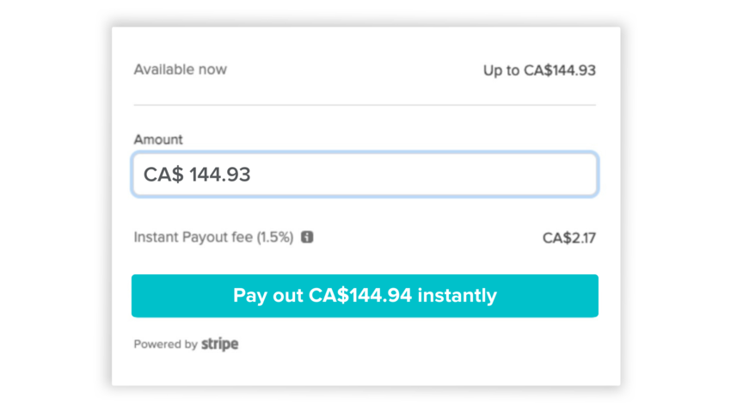This screenshot has height=411, width=731.
Task: Click the "Amount" field label
Action: click(158, 139)
